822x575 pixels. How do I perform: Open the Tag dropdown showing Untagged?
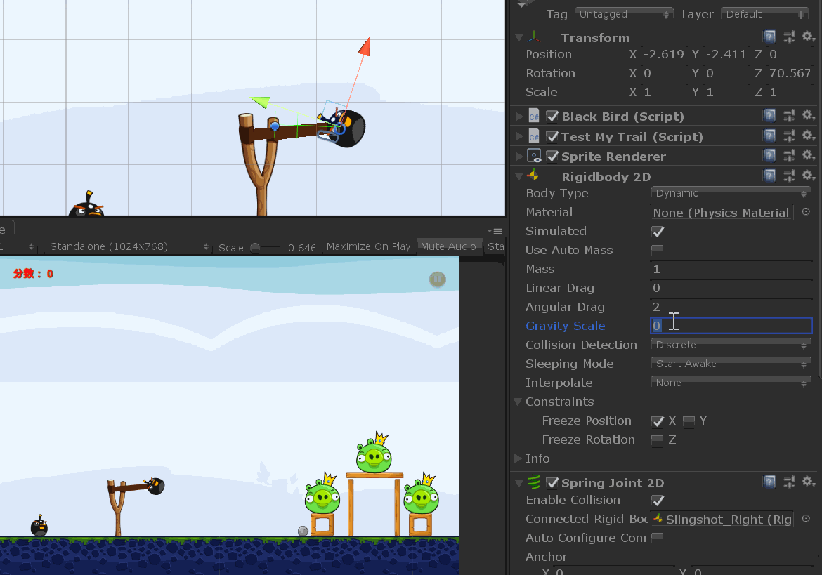[x=624, y=14]
